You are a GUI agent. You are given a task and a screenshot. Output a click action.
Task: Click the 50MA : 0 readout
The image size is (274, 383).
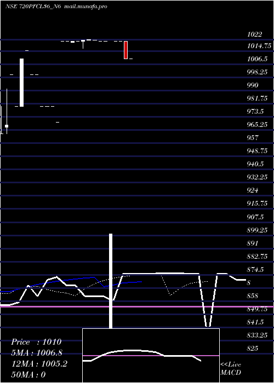click(x=28, y=375)
